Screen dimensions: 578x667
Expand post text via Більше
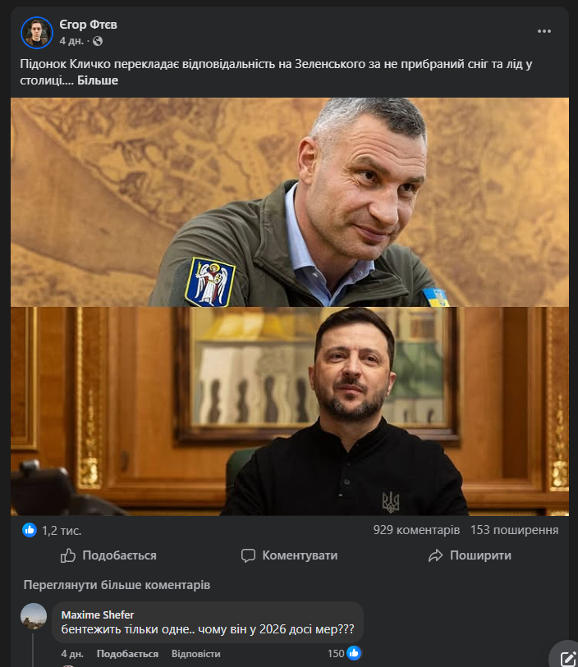click(98, 80)
